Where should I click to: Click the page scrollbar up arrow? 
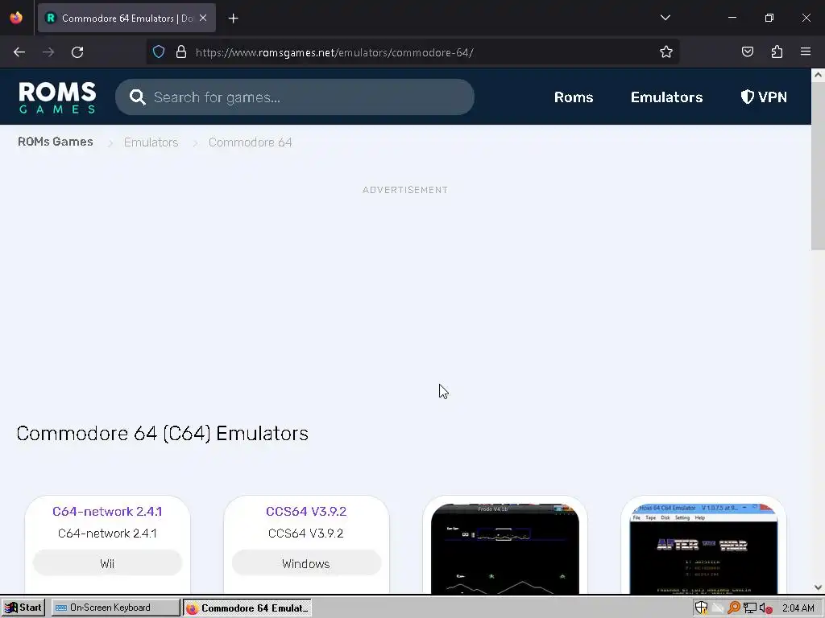[819, 75]
